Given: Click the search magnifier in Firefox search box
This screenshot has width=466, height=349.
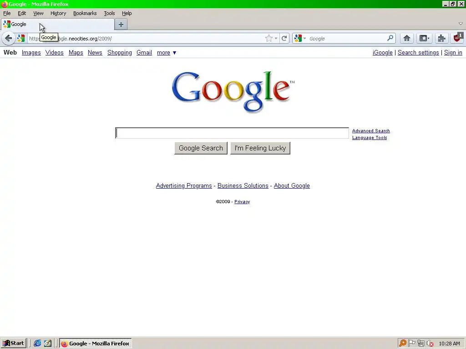Looking at the screenshot, I should point(390,38).
